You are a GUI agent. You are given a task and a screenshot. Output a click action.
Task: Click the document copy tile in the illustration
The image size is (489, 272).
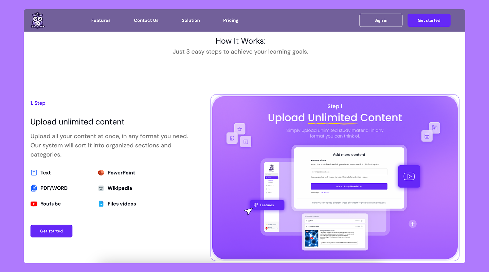[x=232, y=138]
